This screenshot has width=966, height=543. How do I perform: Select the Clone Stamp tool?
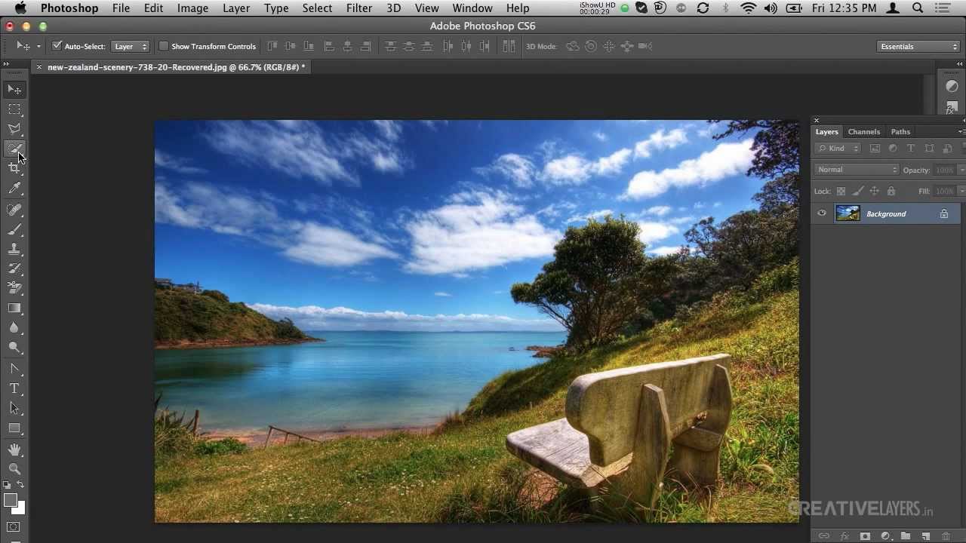point(14,249)
